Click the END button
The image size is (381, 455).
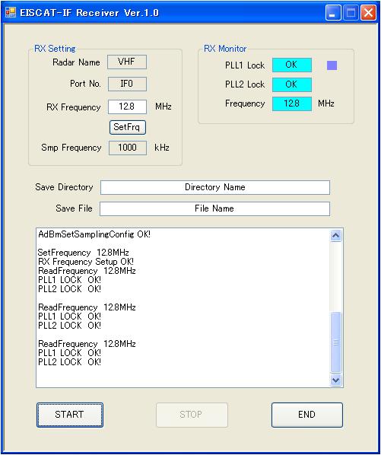[x=307, y=415]
